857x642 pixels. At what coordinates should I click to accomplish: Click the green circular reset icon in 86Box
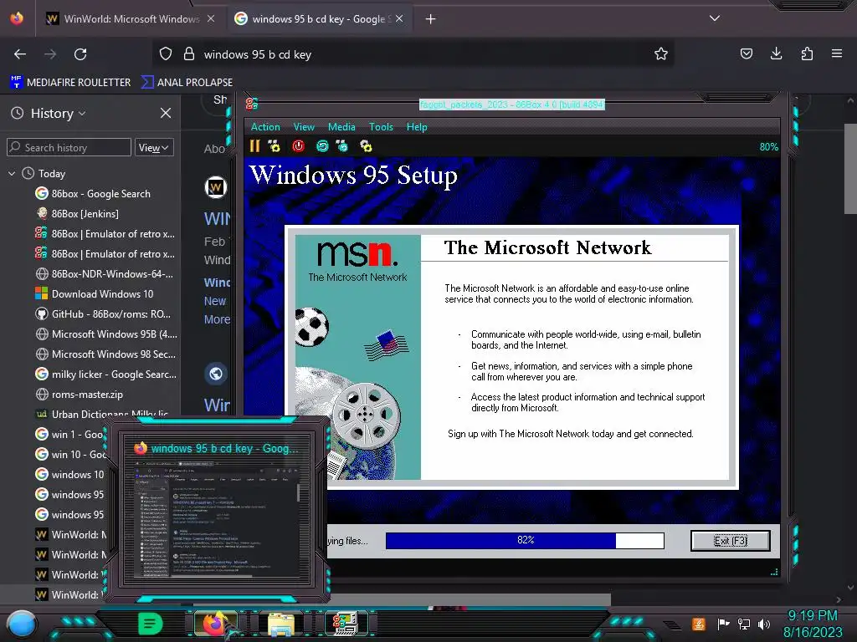(x=322, y=146)
